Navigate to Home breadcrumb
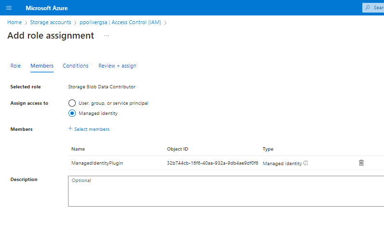The height and width of the screenshot is (238, 384). pos(14,22)
